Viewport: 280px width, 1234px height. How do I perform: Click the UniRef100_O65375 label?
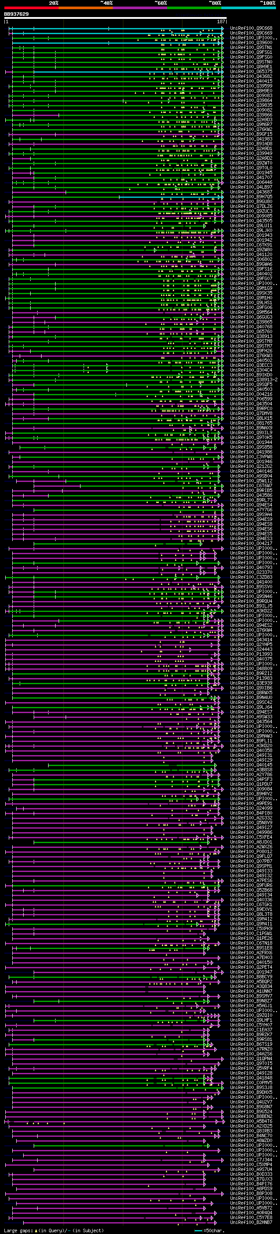(x=251, y=71)
